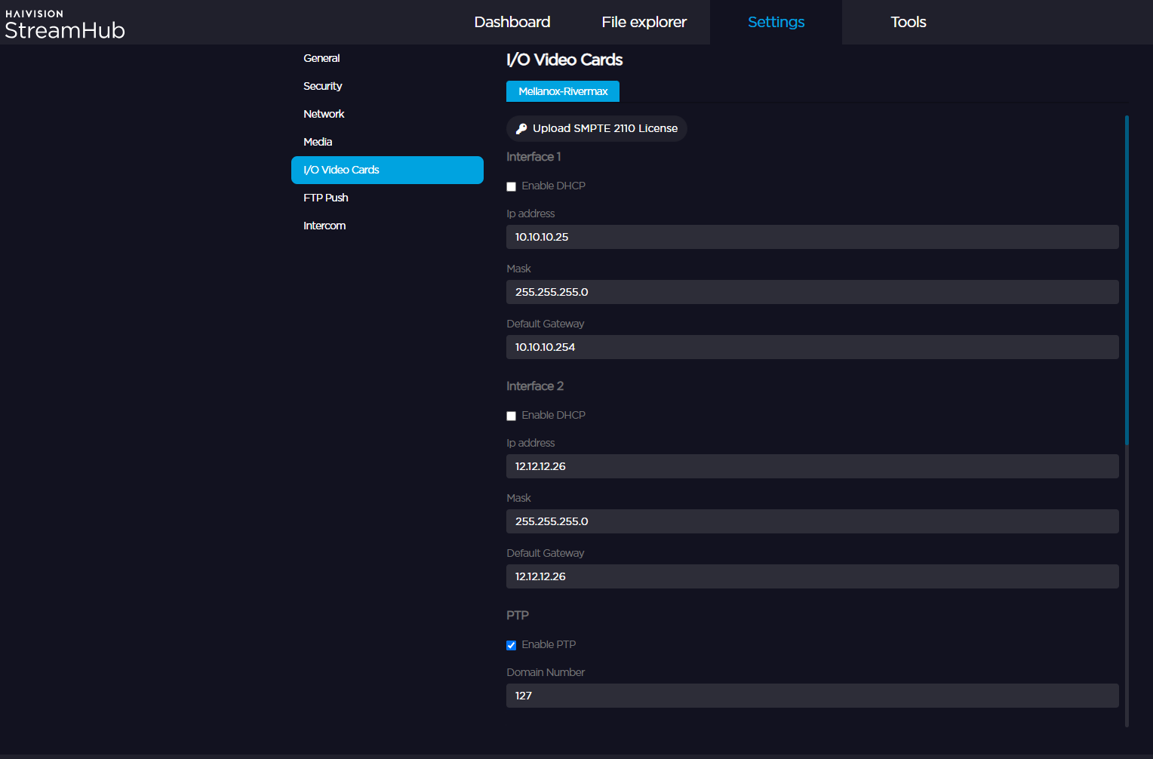
Task: Open the Media settings section
Action: point(318,142)
